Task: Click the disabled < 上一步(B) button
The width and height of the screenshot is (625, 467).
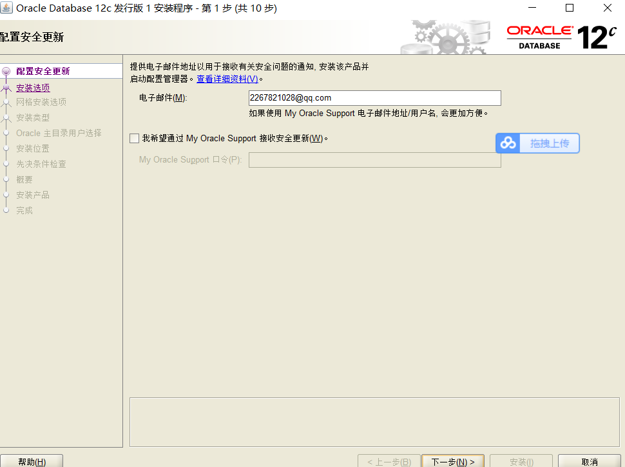Action: pyautogui.click(x=389, y=461)
